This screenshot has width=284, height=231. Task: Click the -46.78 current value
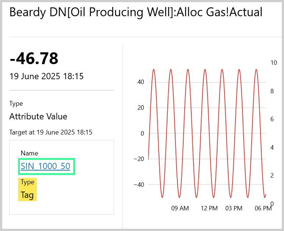(x=34, y=59)
